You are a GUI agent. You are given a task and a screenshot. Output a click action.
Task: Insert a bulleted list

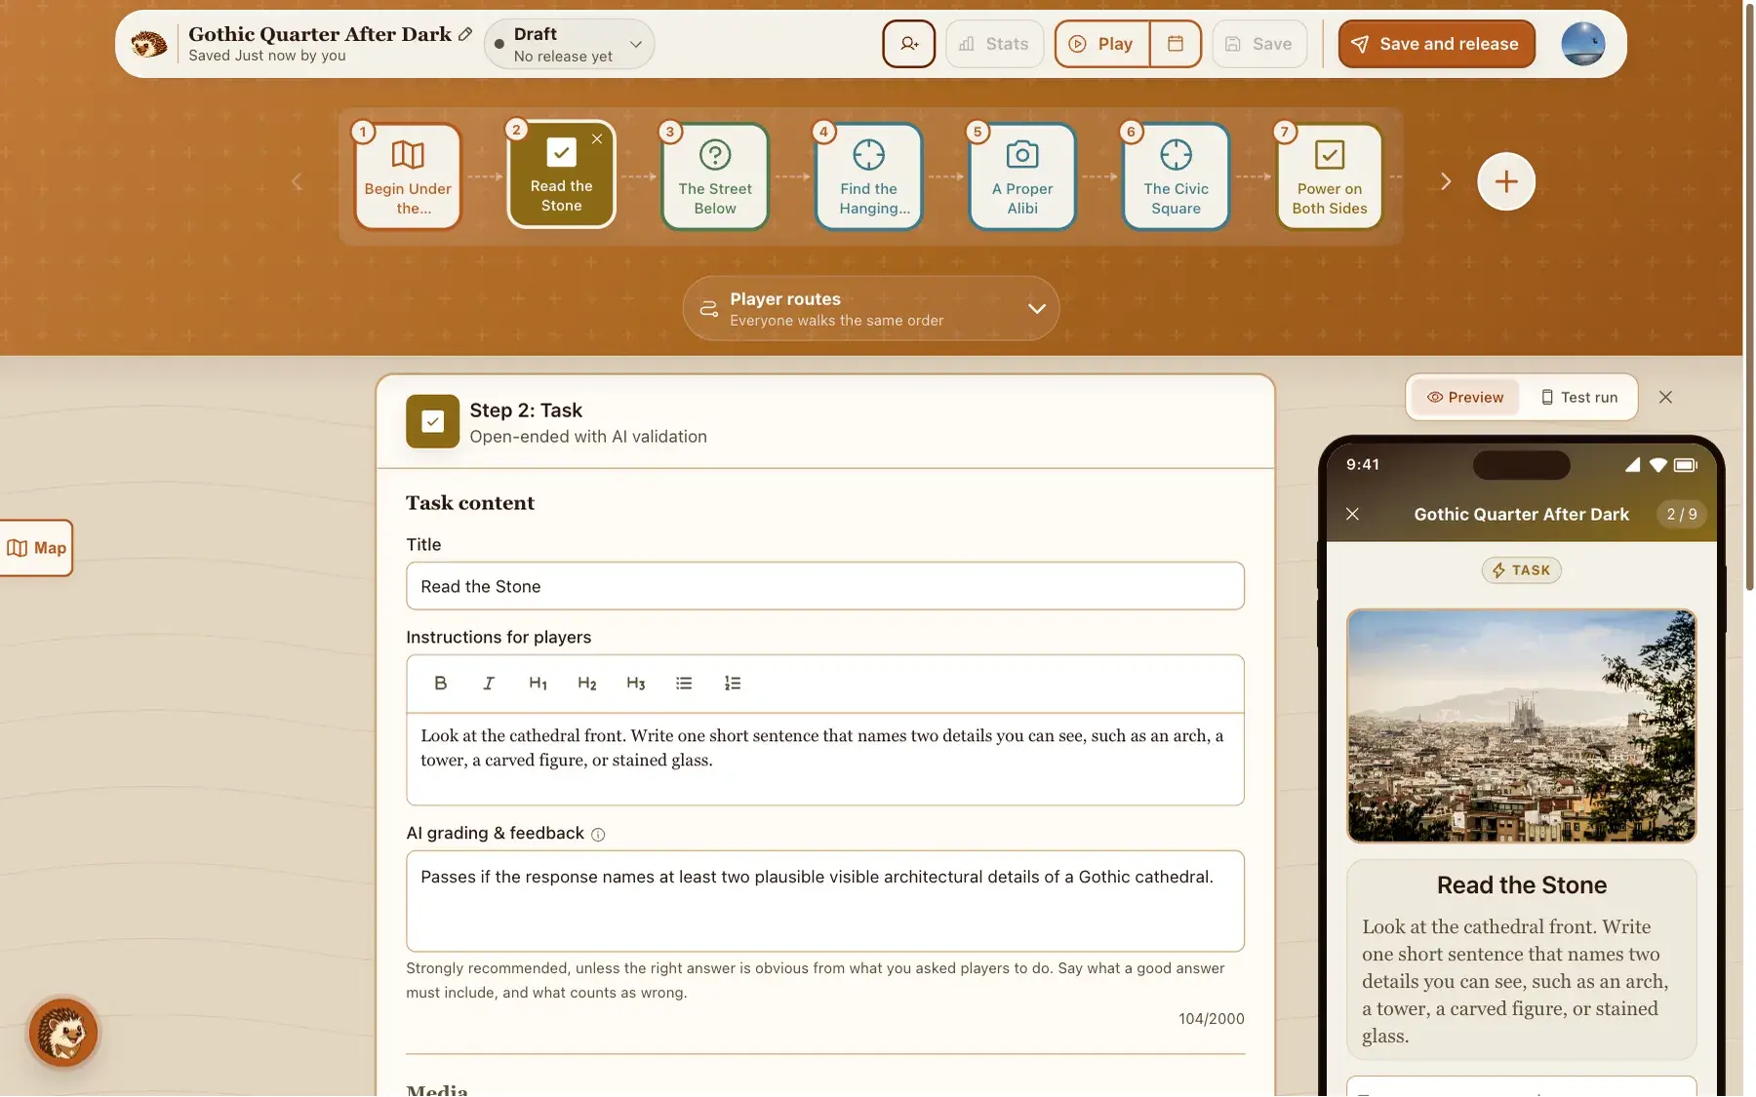tap(684, 684)
